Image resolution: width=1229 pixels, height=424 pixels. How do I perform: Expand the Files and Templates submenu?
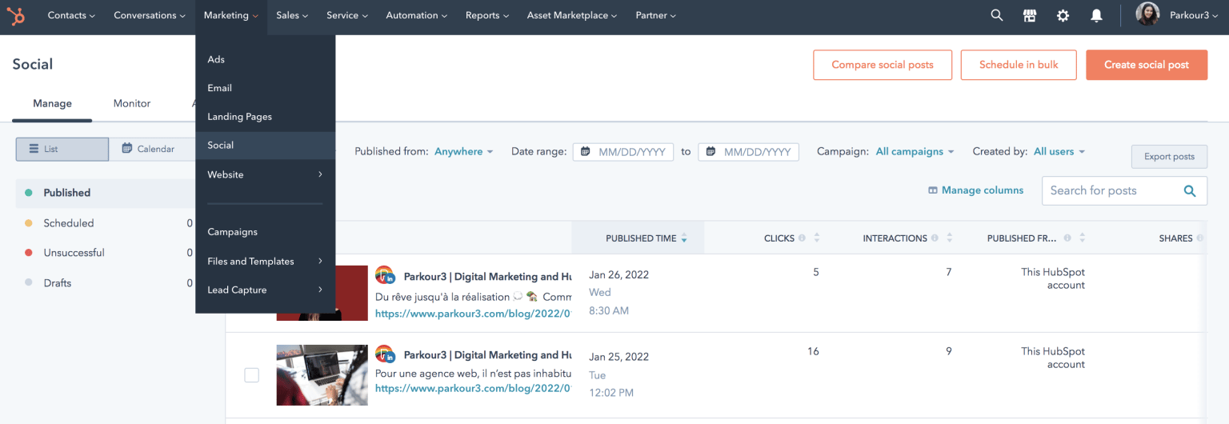[x=265, y=261]
